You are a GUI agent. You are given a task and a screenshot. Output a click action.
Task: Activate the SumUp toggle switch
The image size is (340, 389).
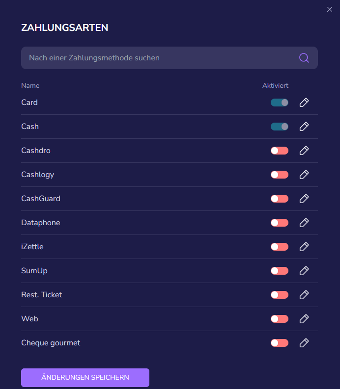280,271
